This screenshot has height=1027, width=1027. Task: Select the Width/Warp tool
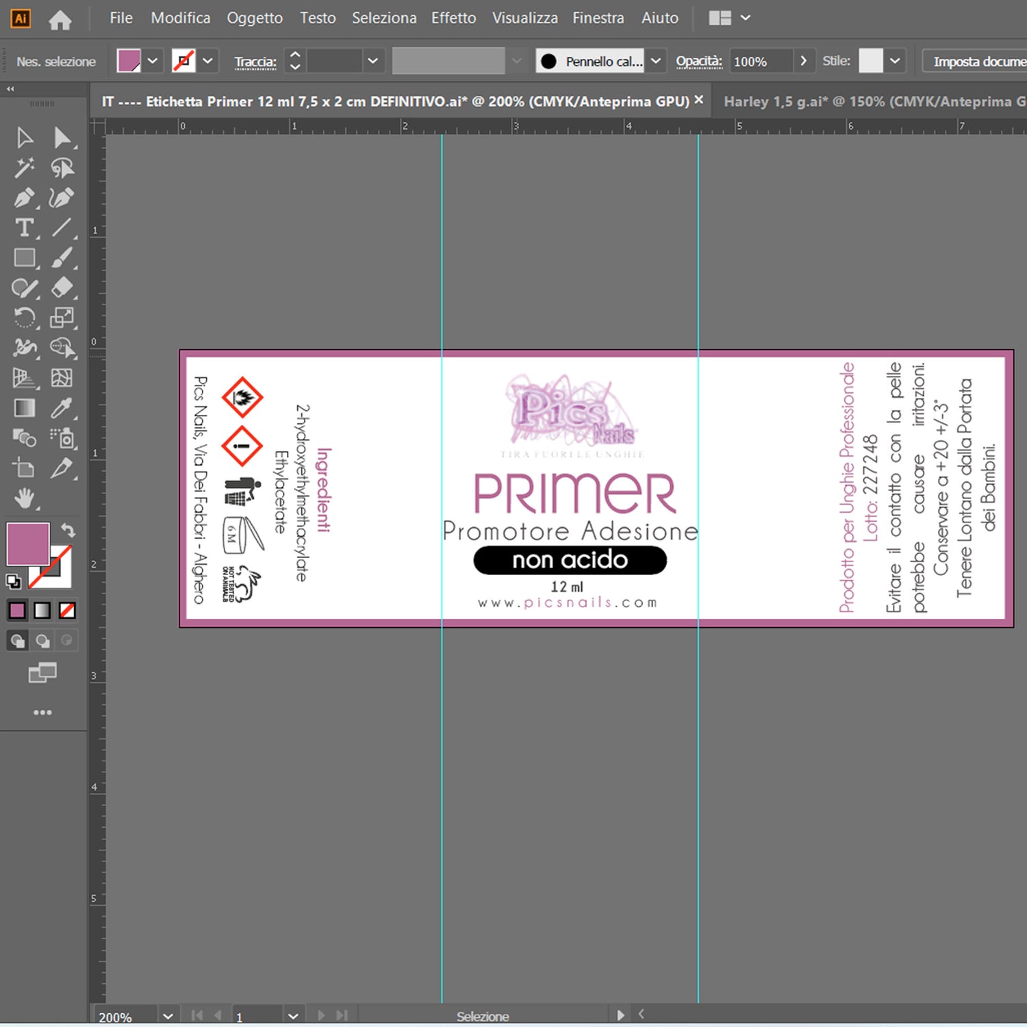[25, 348]
